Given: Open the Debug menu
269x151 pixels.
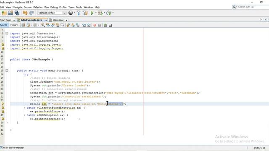Looking at the screenshot, I should 54,7.
